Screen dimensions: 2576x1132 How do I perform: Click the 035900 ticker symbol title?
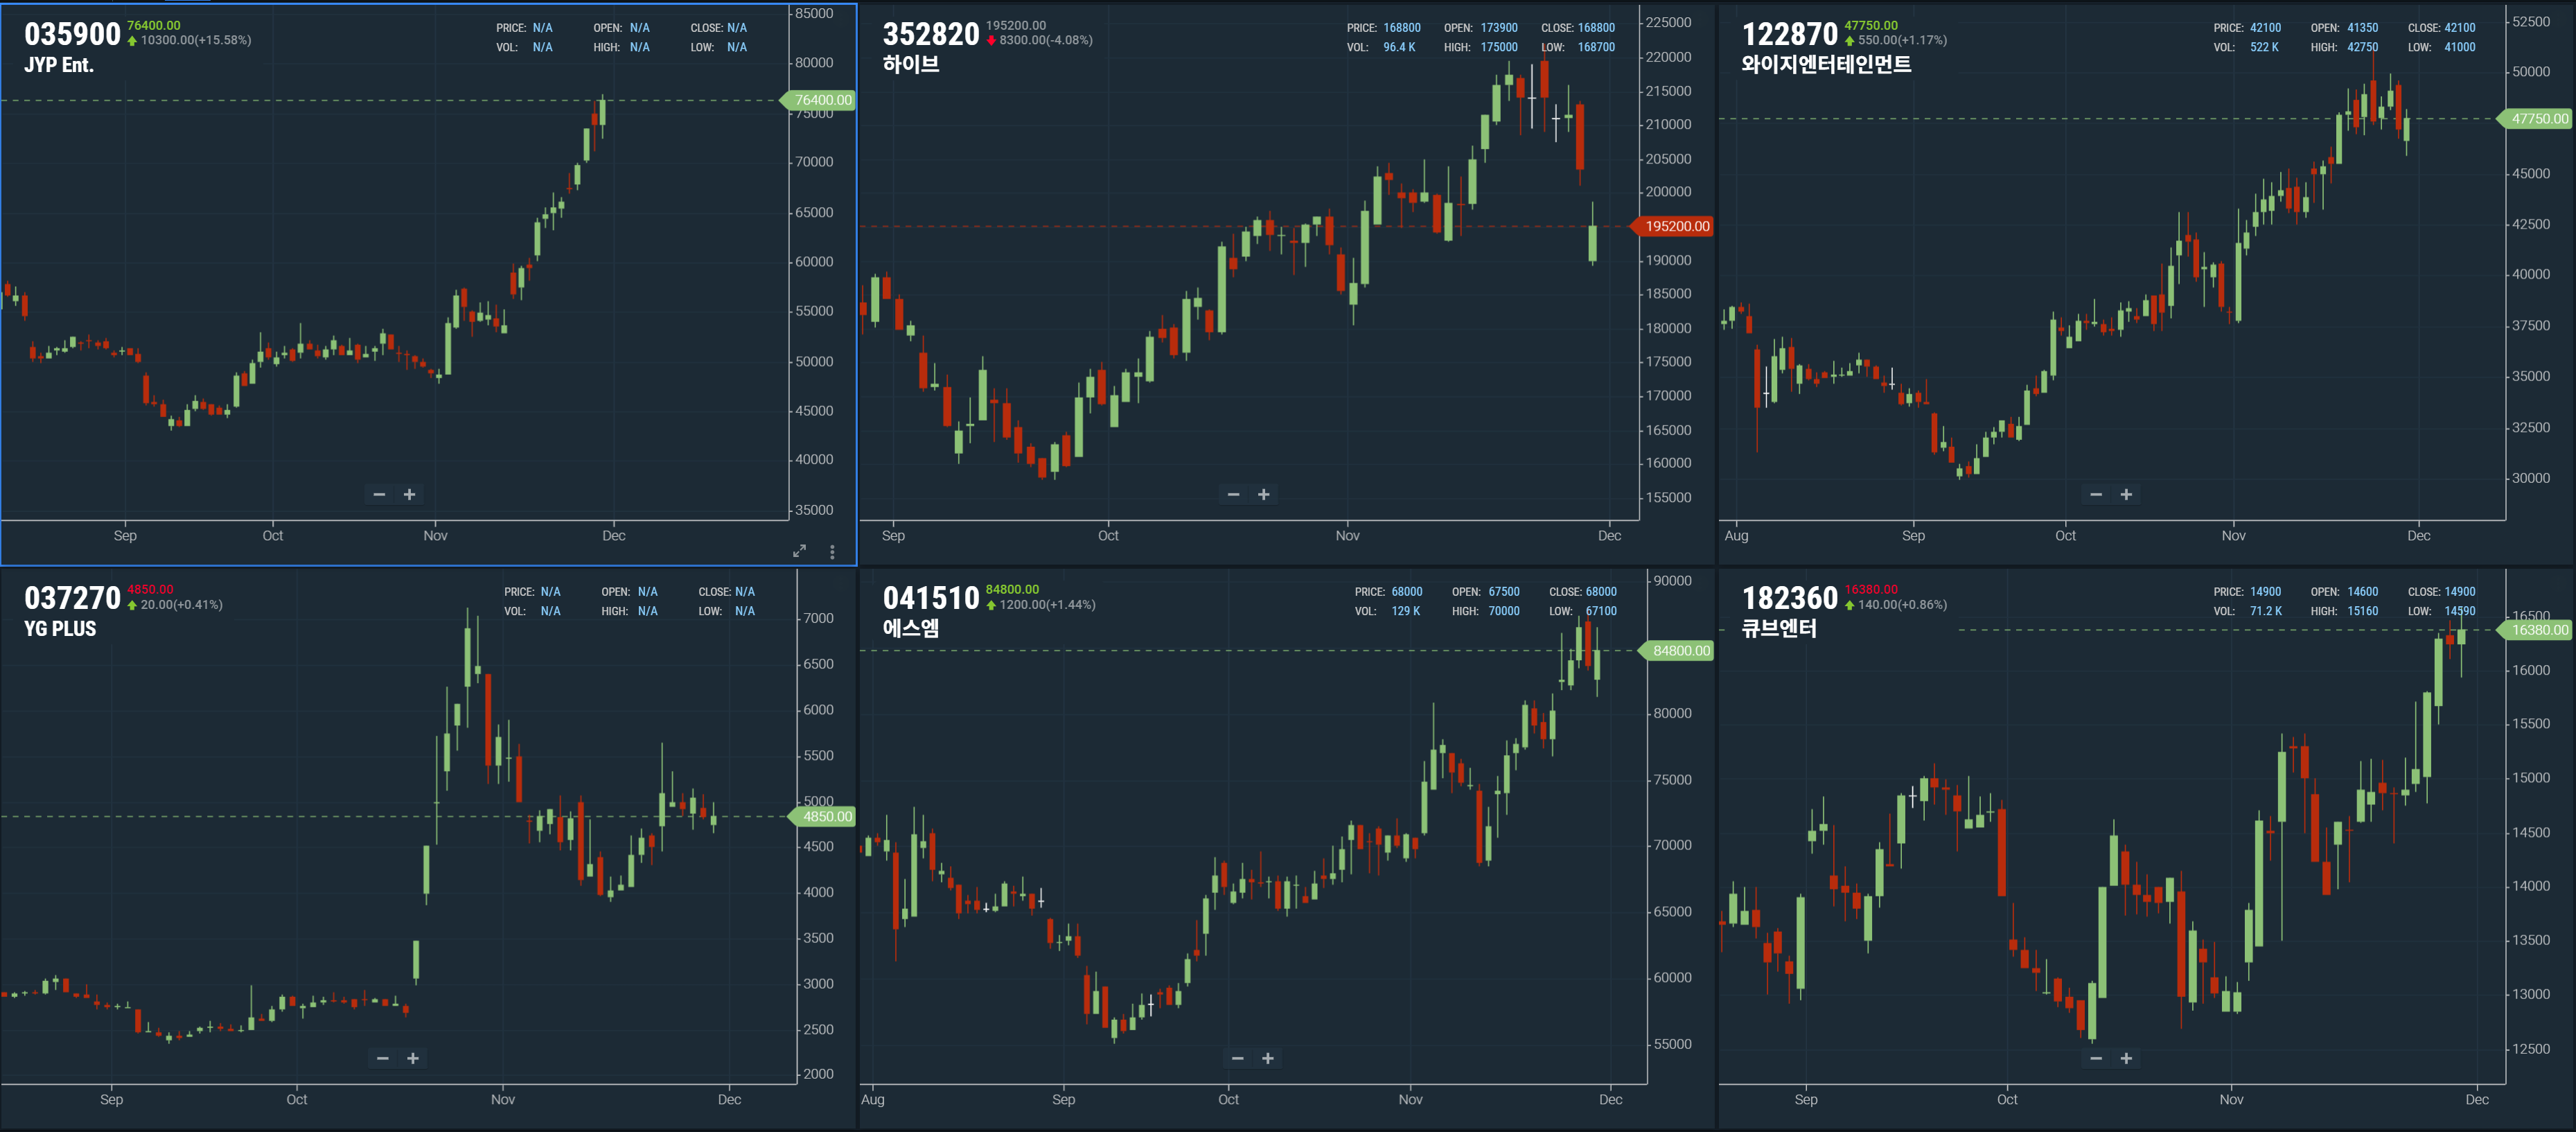72,35
